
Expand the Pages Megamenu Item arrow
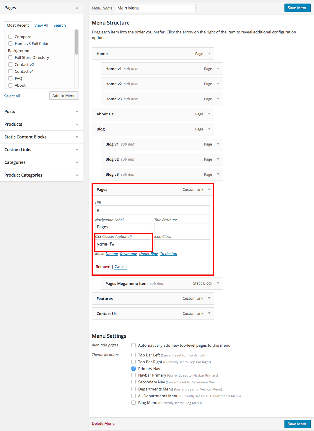218,283
